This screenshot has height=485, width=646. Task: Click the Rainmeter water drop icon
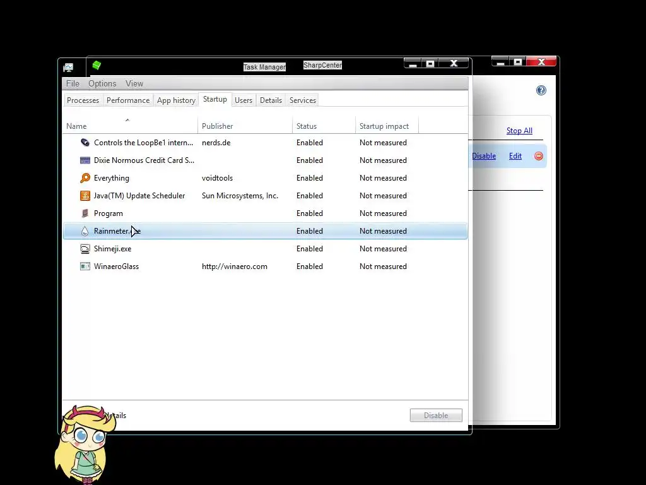(85, 231)
